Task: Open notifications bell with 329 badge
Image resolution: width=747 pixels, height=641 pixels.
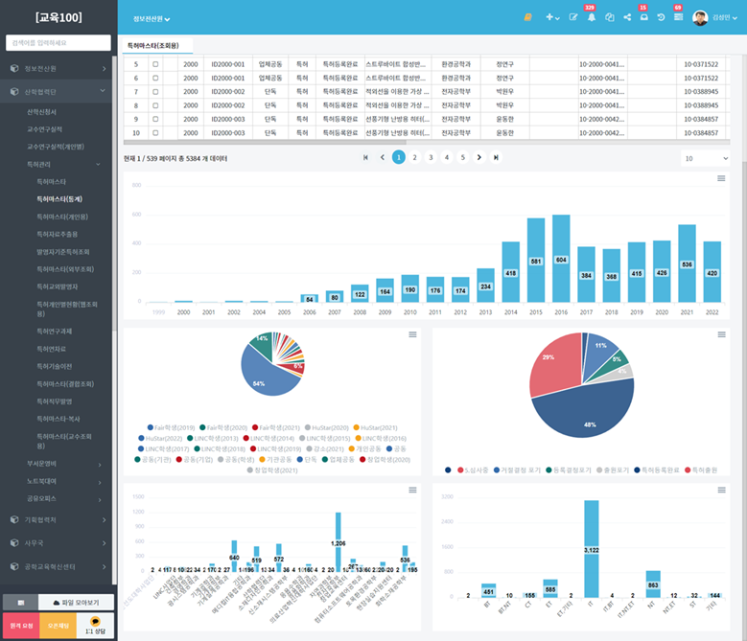Action: coord(592,17)
